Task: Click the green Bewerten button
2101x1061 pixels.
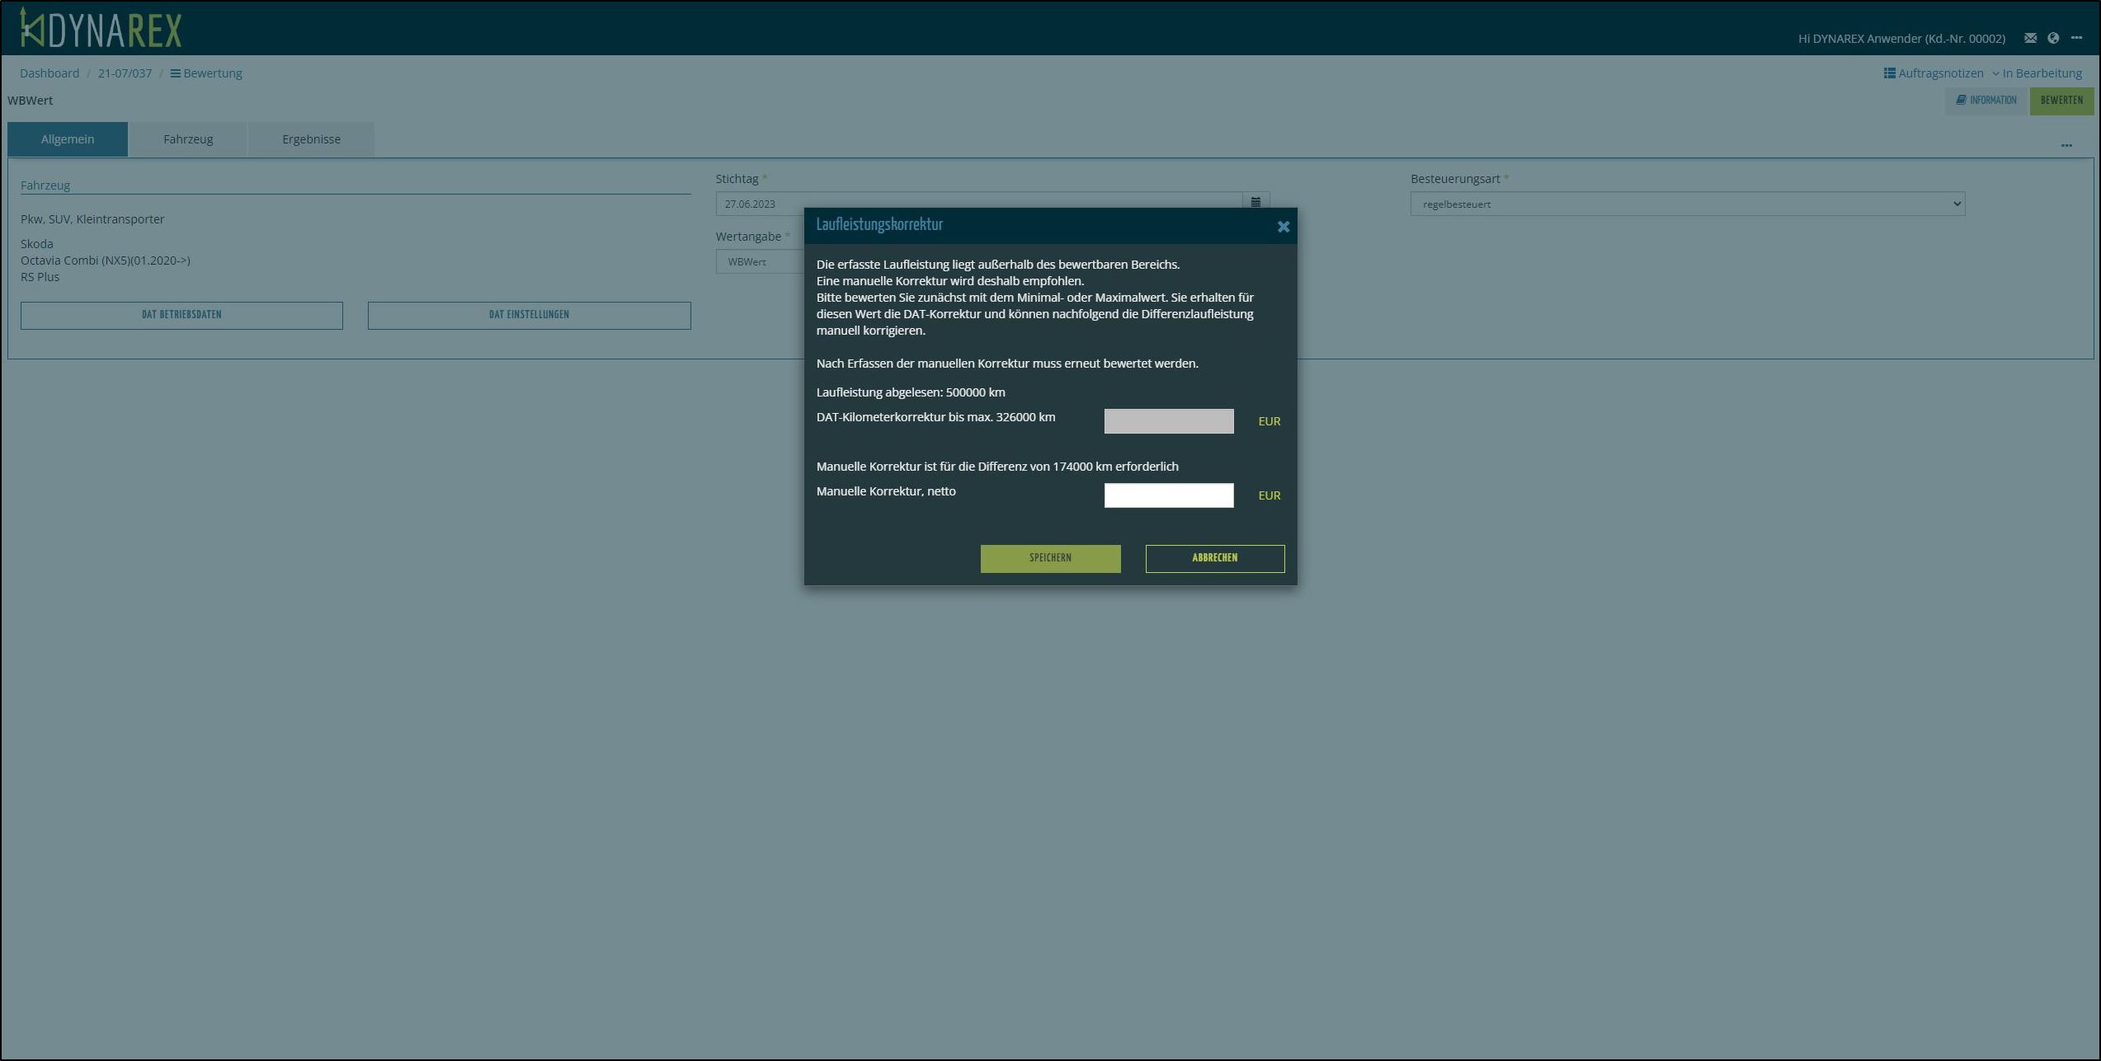Action: [2061, 101]
